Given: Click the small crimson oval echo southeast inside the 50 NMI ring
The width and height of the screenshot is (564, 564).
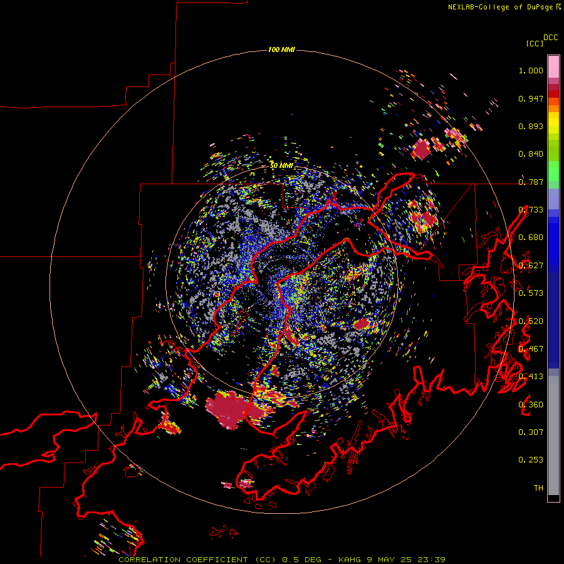Looking at the screenshot, I should tap(362, 323).
